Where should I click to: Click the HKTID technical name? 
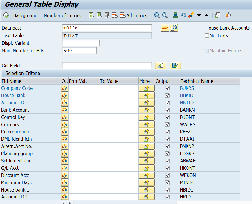pyautogui.click(x=187, y=103)
